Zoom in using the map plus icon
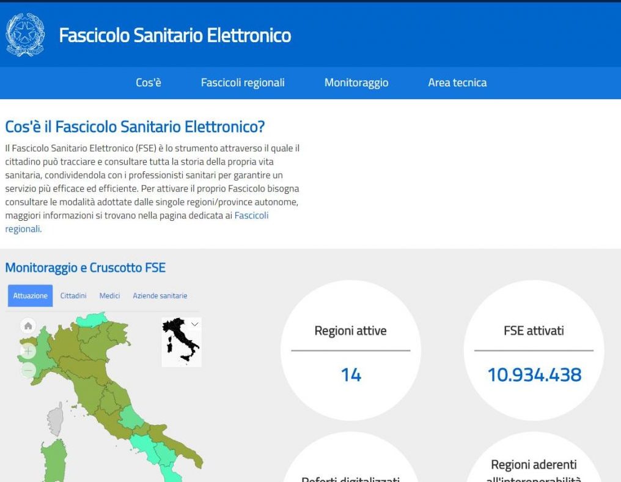 [x=27, y=352]
